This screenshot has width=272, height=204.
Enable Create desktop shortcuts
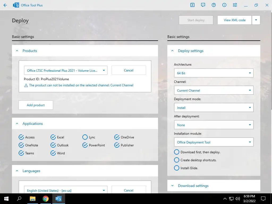[x=177, y=160]
